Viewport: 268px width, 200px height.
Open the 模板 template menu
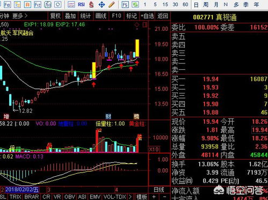click(141, 197)
